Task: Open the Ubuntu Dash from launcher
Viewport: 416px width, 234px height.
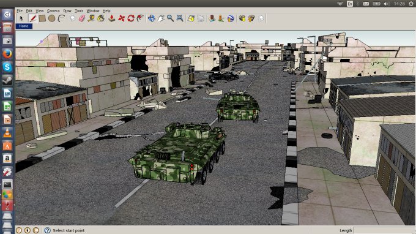Action: (x=7, y=15)
